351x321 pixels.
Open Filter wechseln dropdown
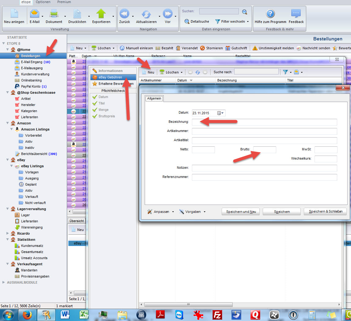[232, 21]
